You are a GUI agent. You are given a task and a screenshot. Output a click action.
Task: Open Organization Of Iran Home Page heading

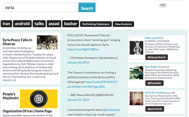[27, 111]
